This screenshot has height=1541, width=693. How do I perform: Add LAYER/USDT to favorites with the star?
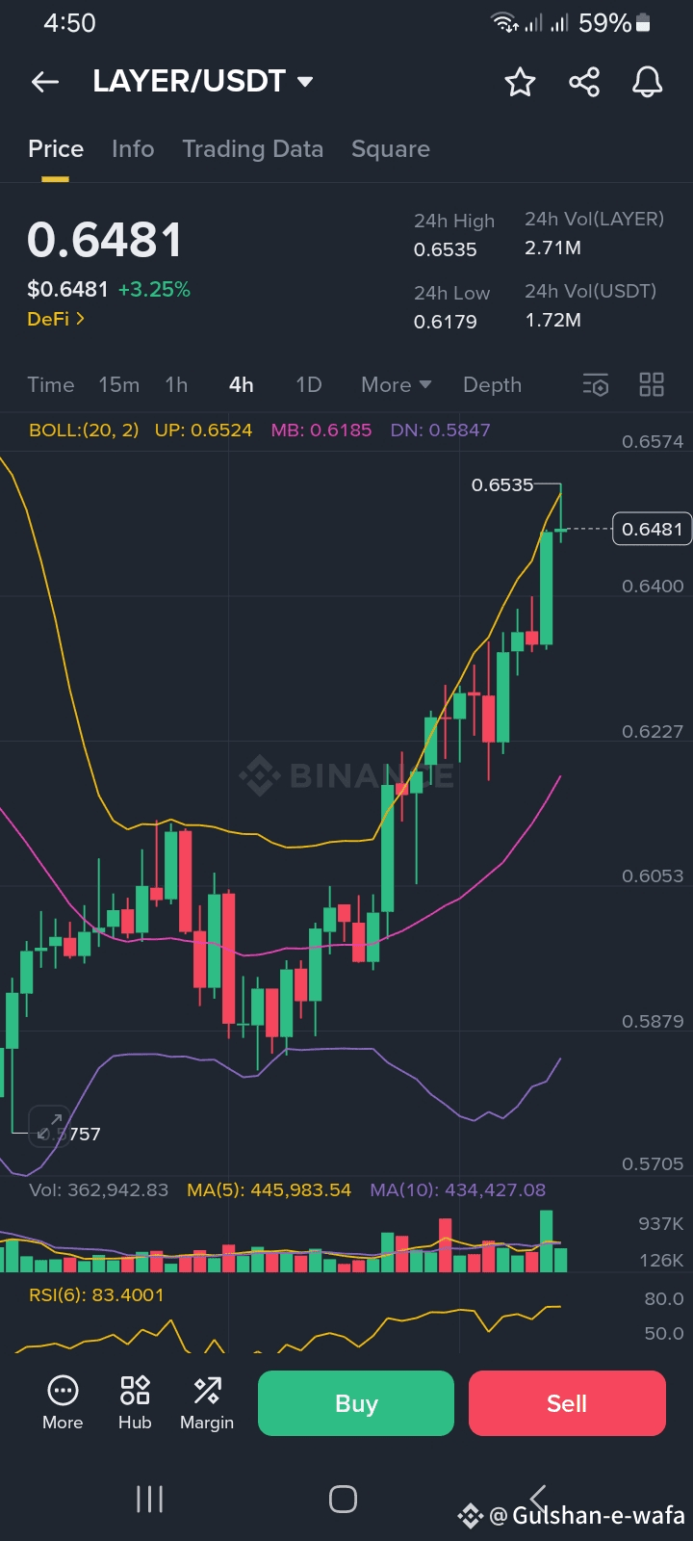pyautogui.click(x=520, y=82)
